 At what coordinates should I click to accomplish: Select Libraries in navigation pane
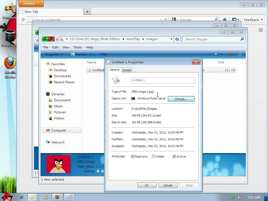[x=58, y=94]
